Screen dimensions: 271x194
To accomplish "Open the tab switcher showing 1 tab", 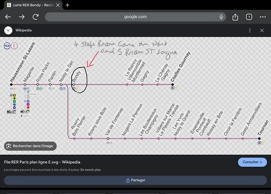I will tap(249, 17).
